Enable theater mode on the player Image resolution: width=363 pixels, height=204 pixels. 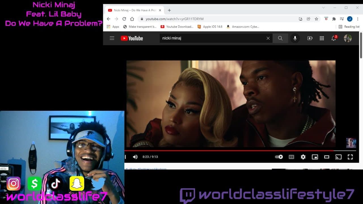(327, 157)
